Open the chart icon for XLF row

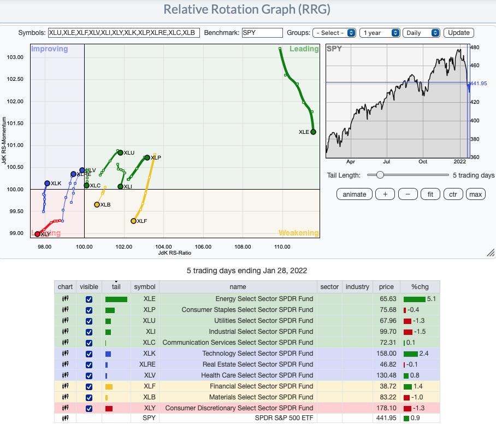click(x=65, y=386)
